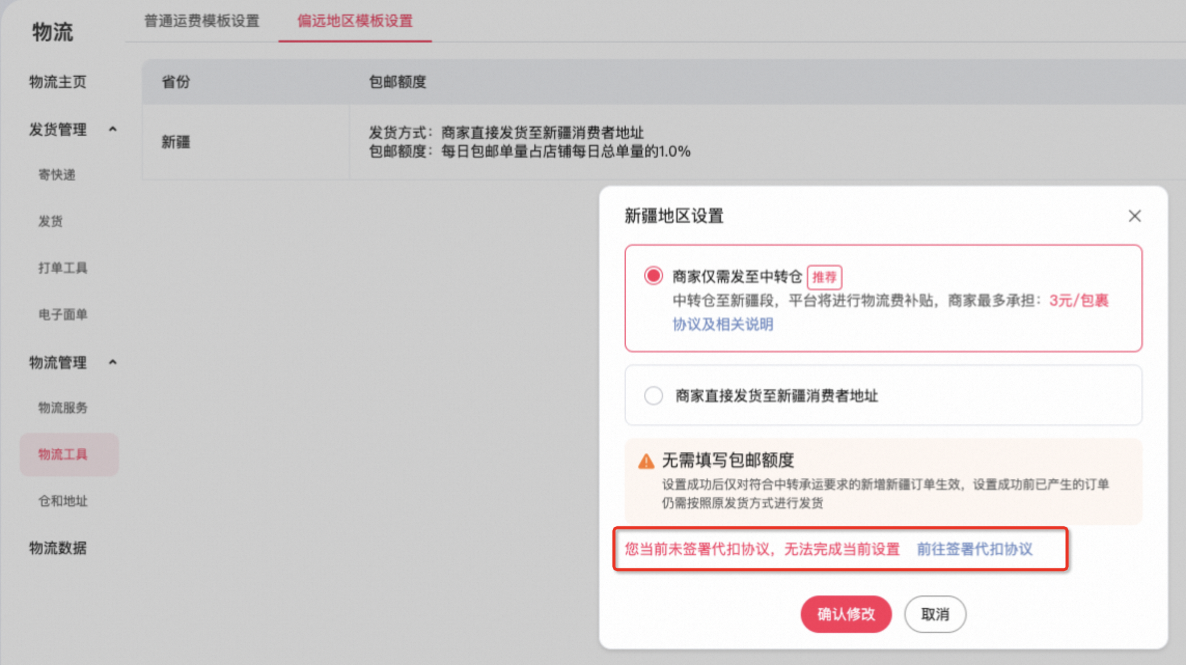This screenshot has height=665, width=1186.
Task: Click the 您当前未签署代扣协议 error message
Action: pos(762,549)
